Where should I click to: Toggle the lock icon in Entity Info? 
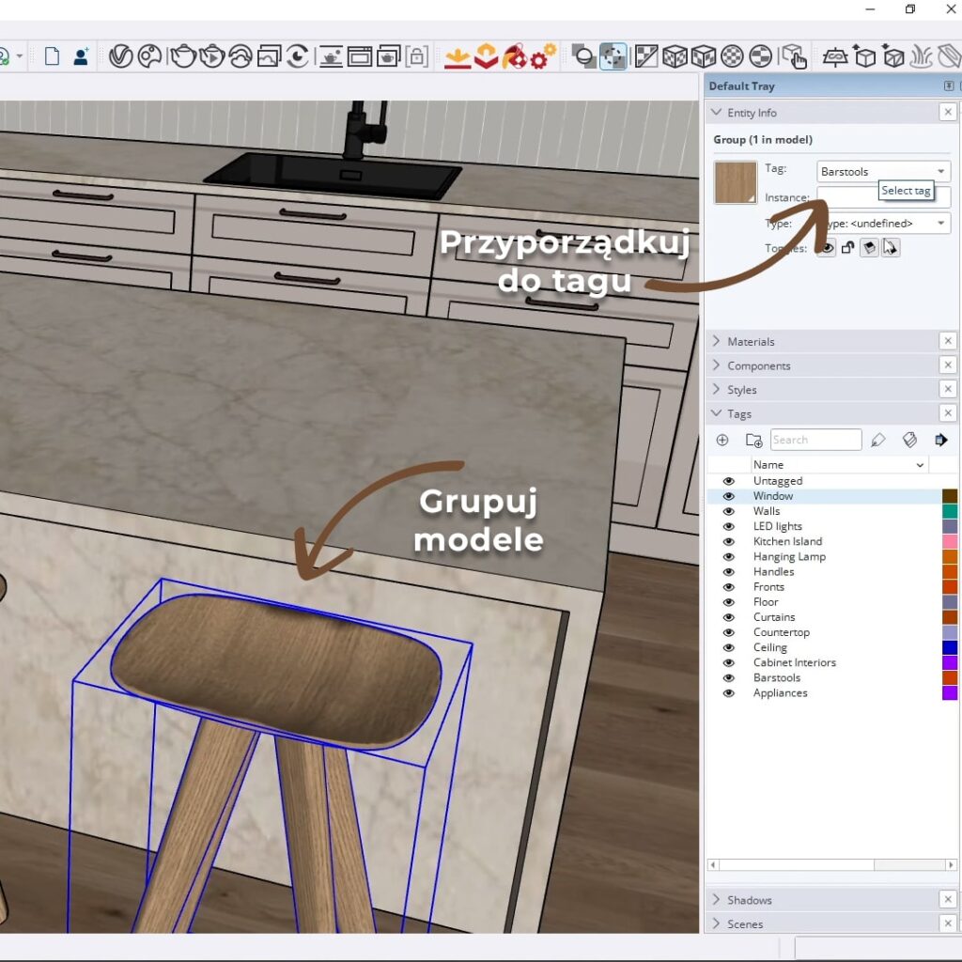847,248
